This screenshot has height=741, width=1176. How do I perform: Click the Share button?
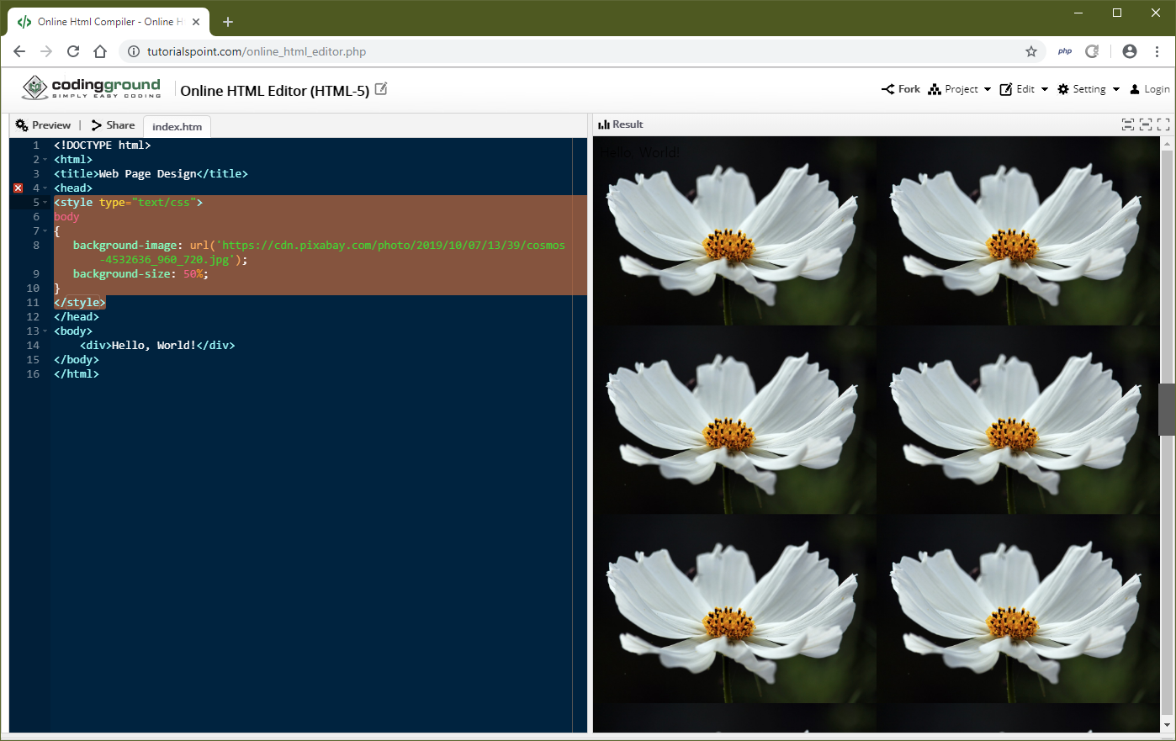113,125
